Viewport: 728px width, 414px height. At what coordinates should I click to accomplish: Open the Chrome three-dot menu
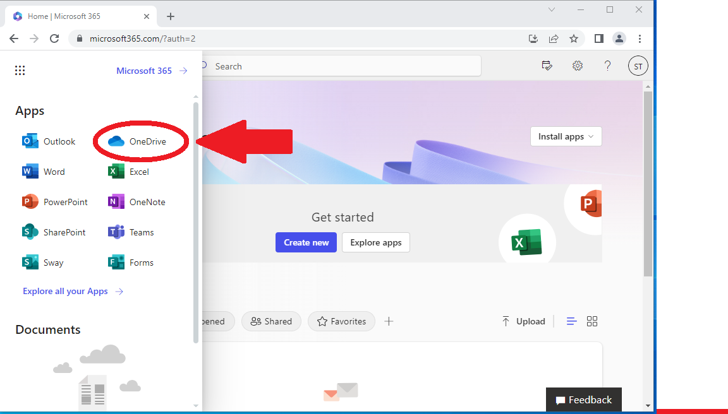640,38
